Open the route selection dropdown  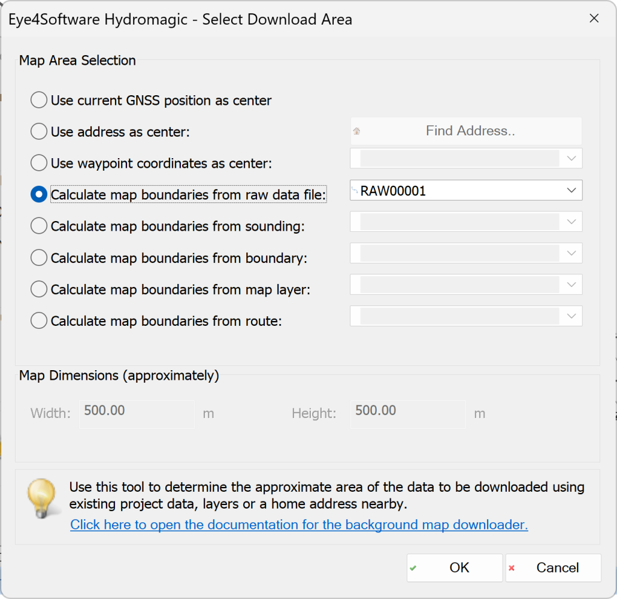click(x=466, y=316)
